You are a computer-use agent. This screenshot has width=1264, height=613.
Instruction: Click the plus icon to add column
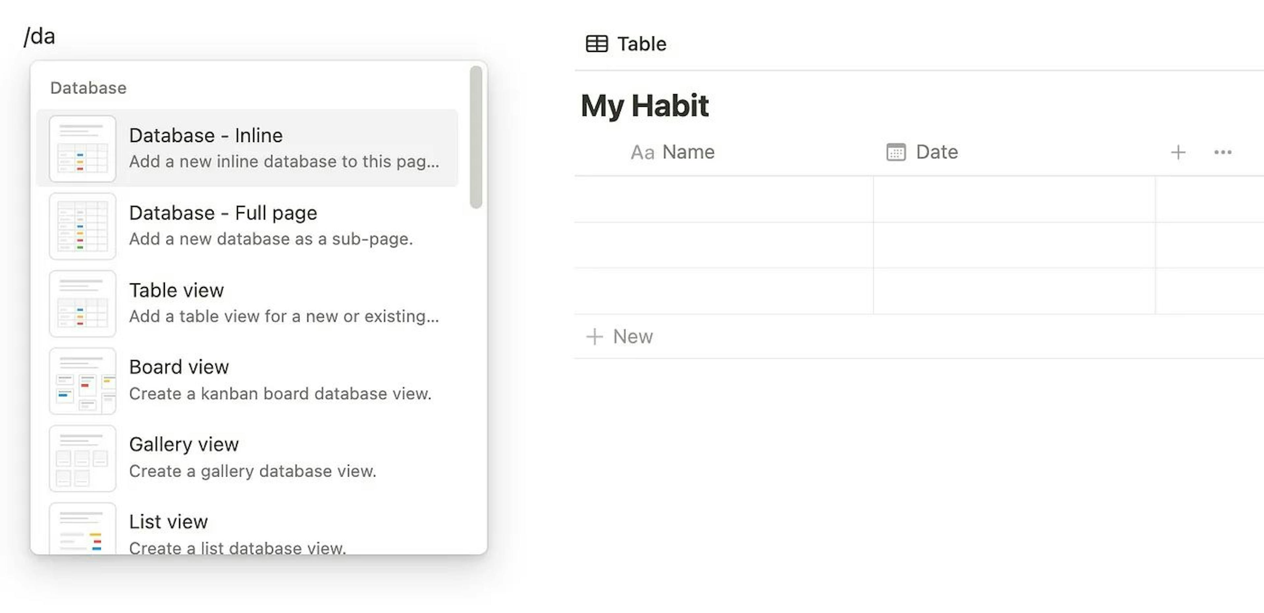click(1178, 153)
